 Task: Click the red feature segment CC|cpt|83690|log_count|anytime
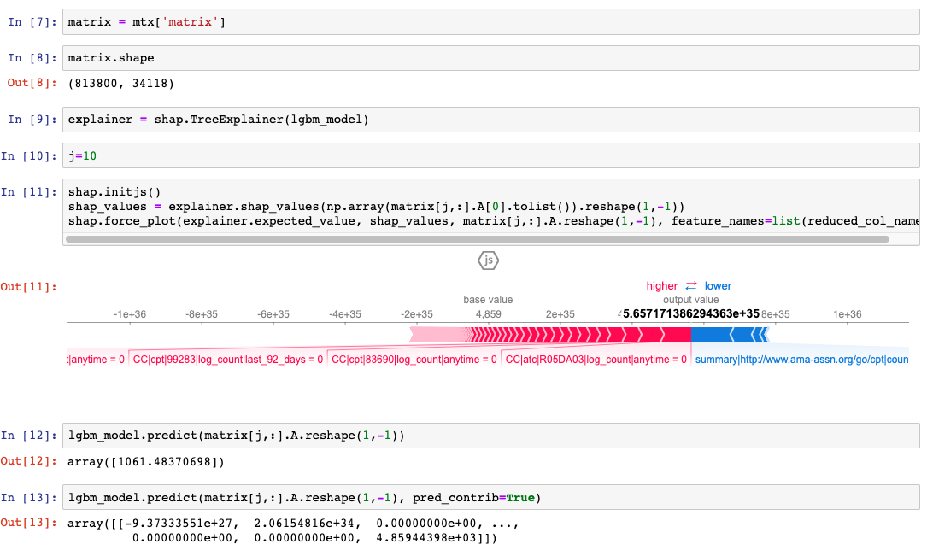click(x=414, y=359)
